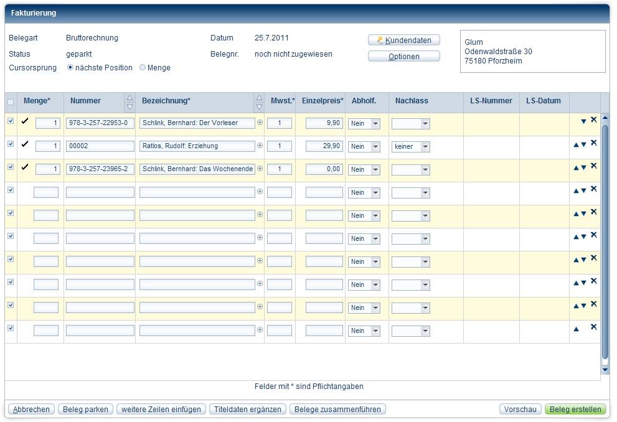Click weitere Zeilen einfügen
The image size is (617, 422).
pos(161,410)
